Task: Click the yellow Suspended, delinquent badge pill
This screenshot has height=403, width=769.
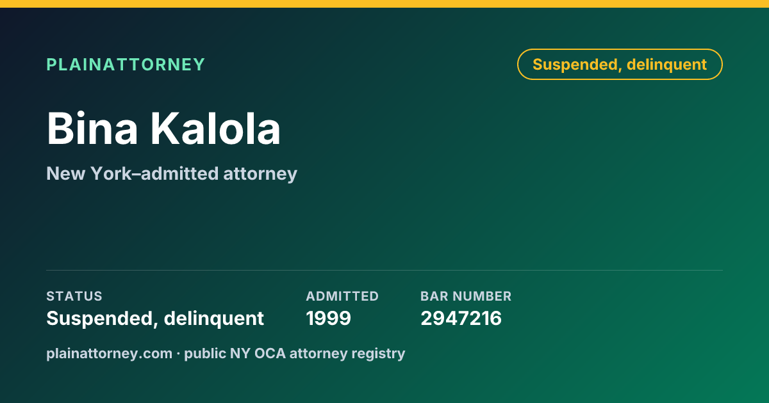Action: [620, 65]
